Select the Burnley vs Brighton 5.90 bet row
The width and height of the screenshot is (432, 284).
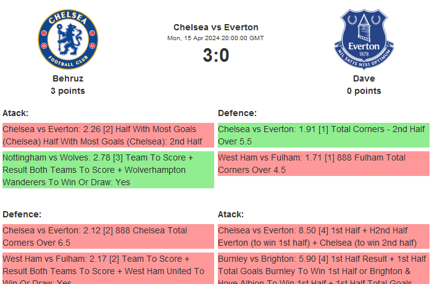[x=323, y=269]
